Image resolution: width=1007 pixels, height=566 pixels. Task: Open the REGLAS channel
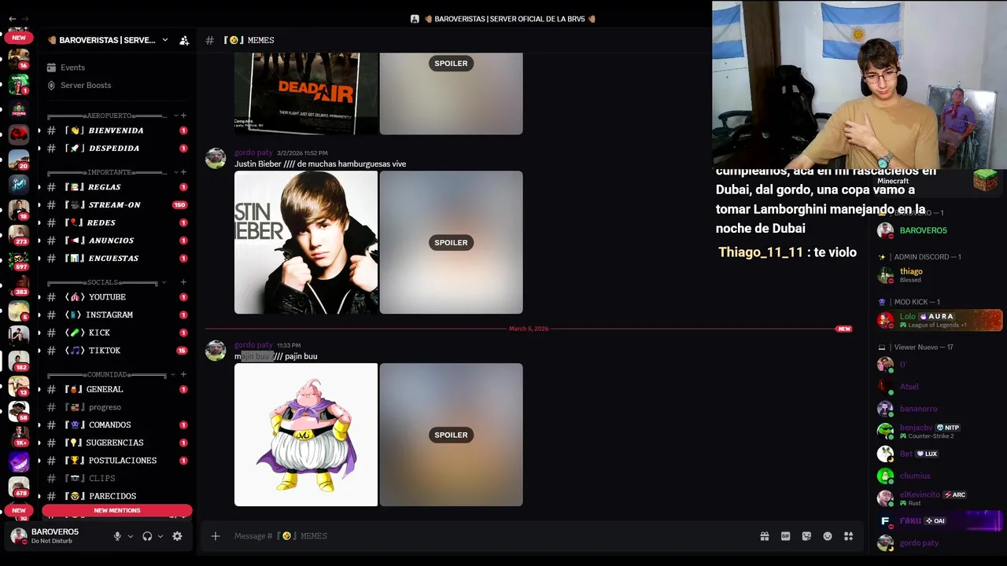coord(117,187)
